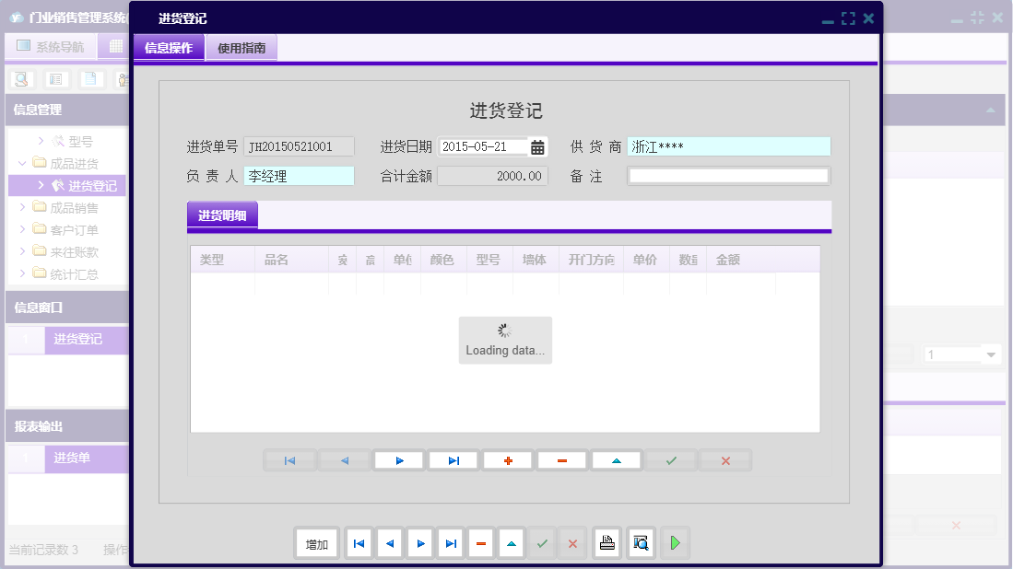Switch to the 使用指南 tab
The image size is (1013, 569).
click(242, 46)
